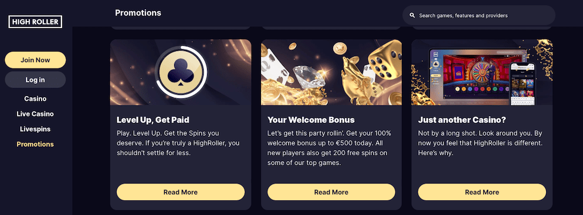Click the money wheel on laptop screen
Viewport: 583px width, 215px height.
(x=482, y=74)
